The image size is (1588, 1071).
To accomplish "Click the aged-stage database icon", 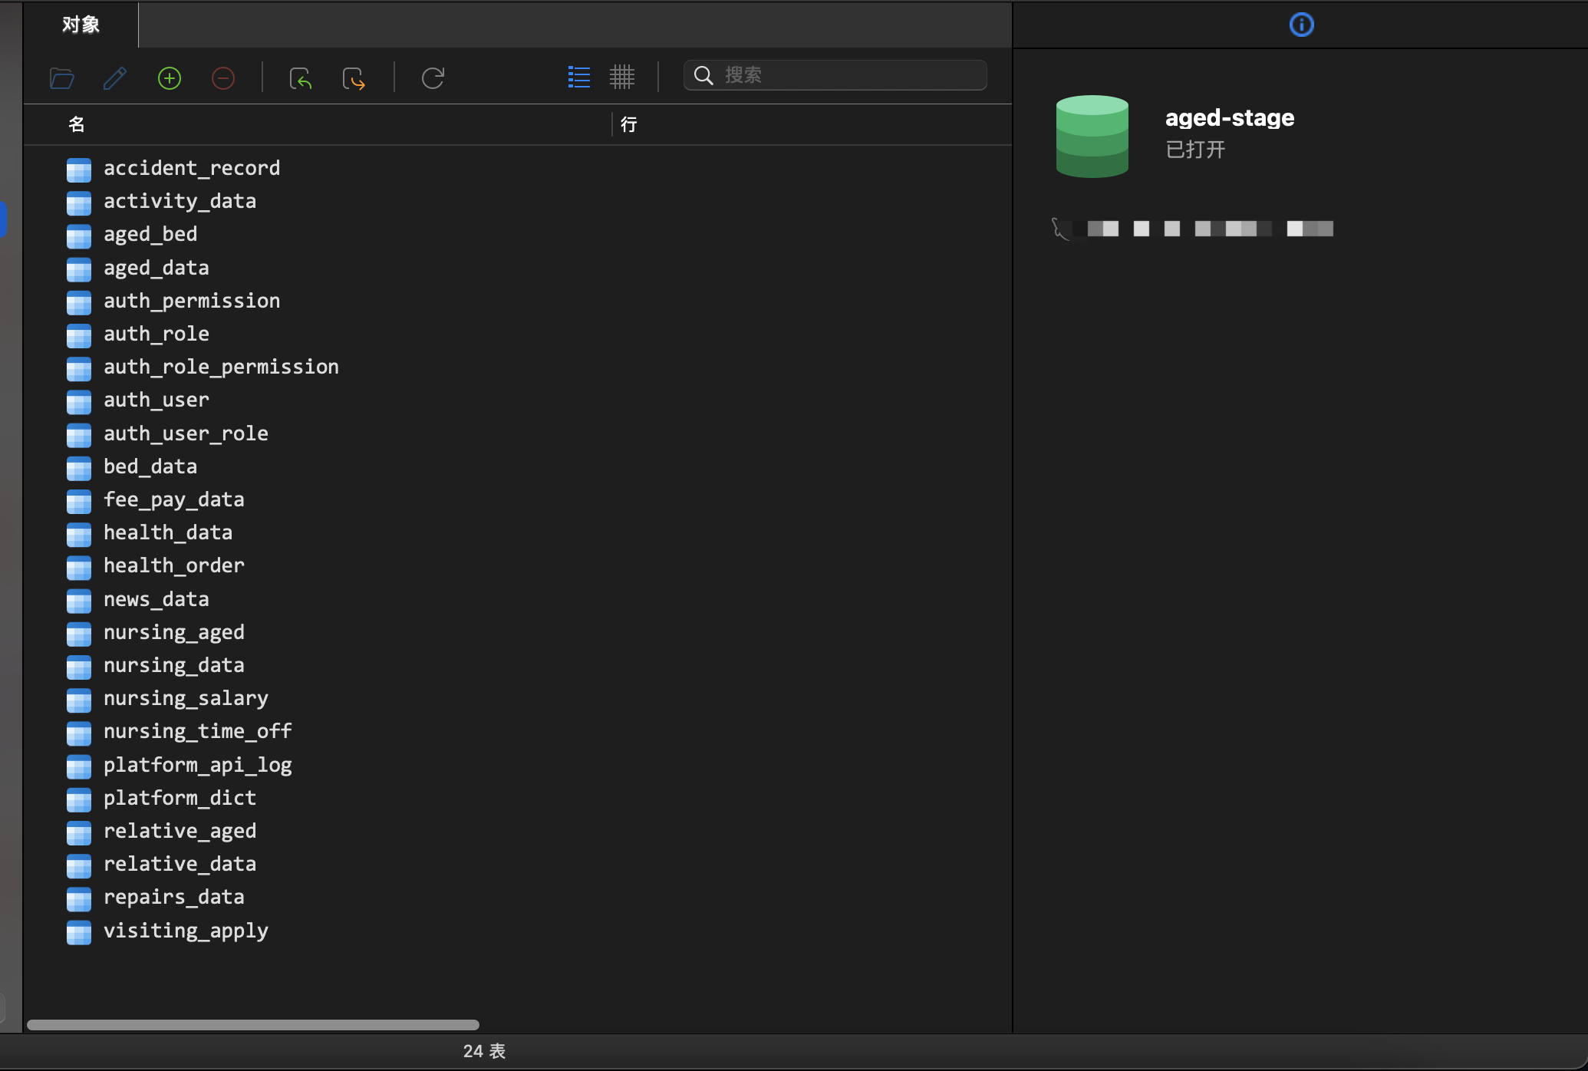I will pos(1092,136).
